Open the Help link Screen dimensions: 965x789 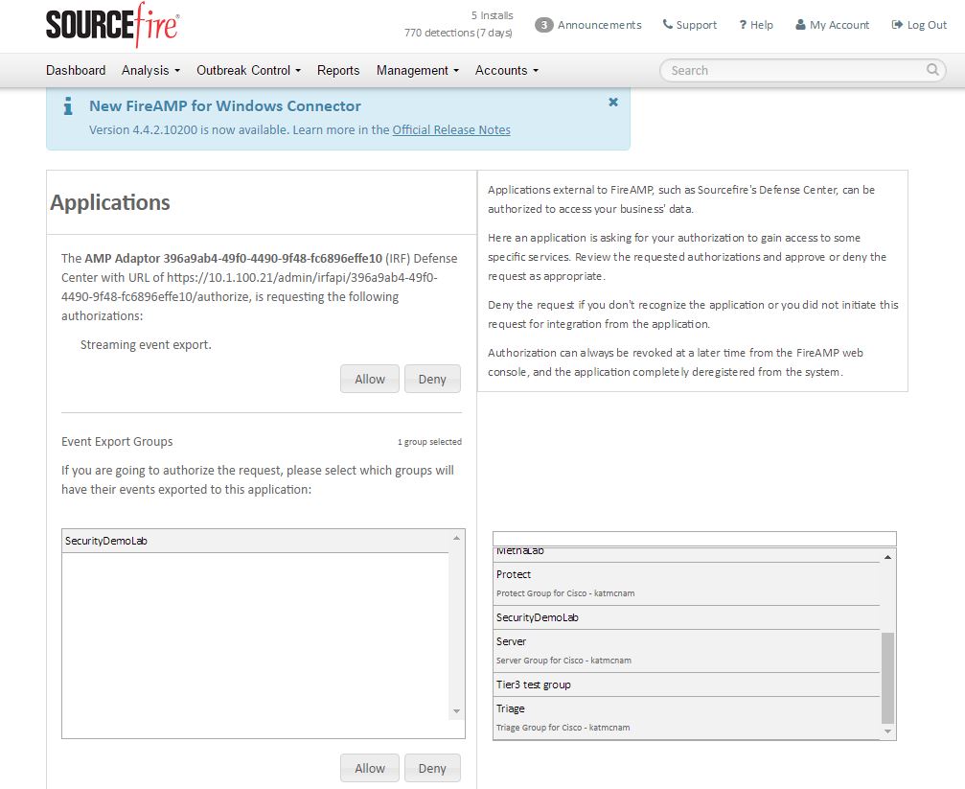(x=756, y=25)
